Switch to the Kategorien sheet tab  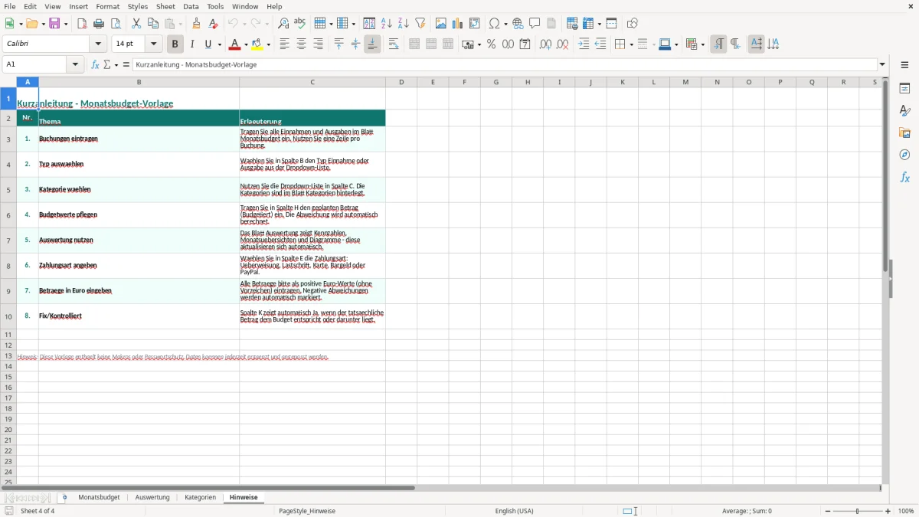pyautogui.click(x=201, y=497)
